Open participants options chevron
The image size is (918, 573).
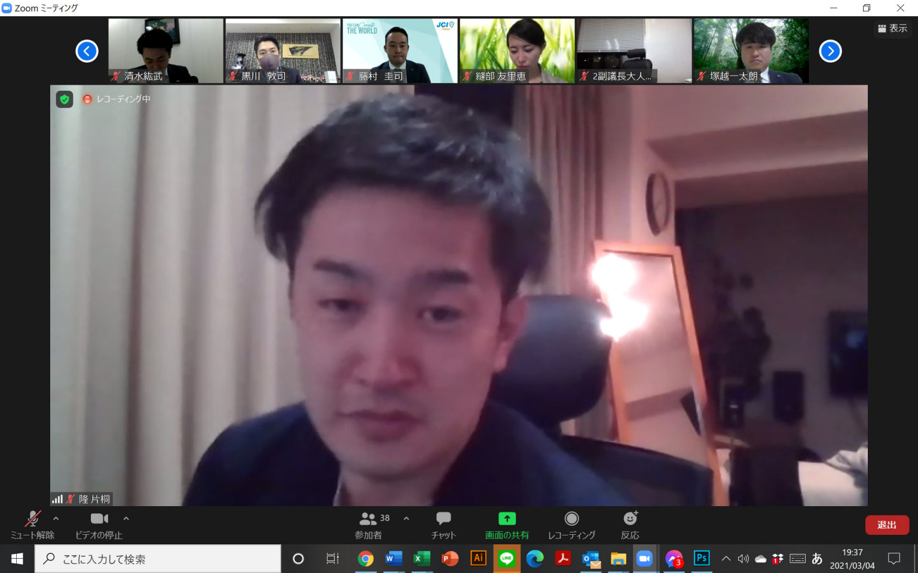[406, 519]
